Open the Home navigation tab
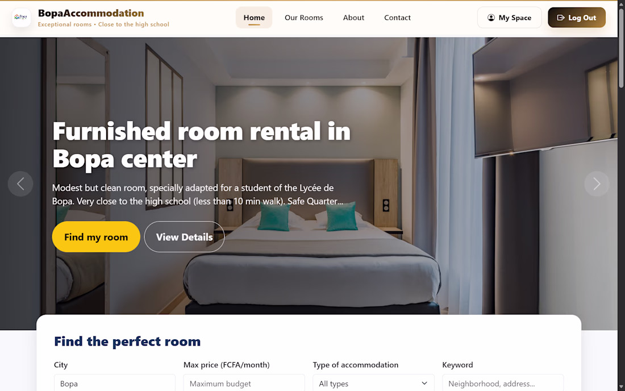 coord(254,18)
